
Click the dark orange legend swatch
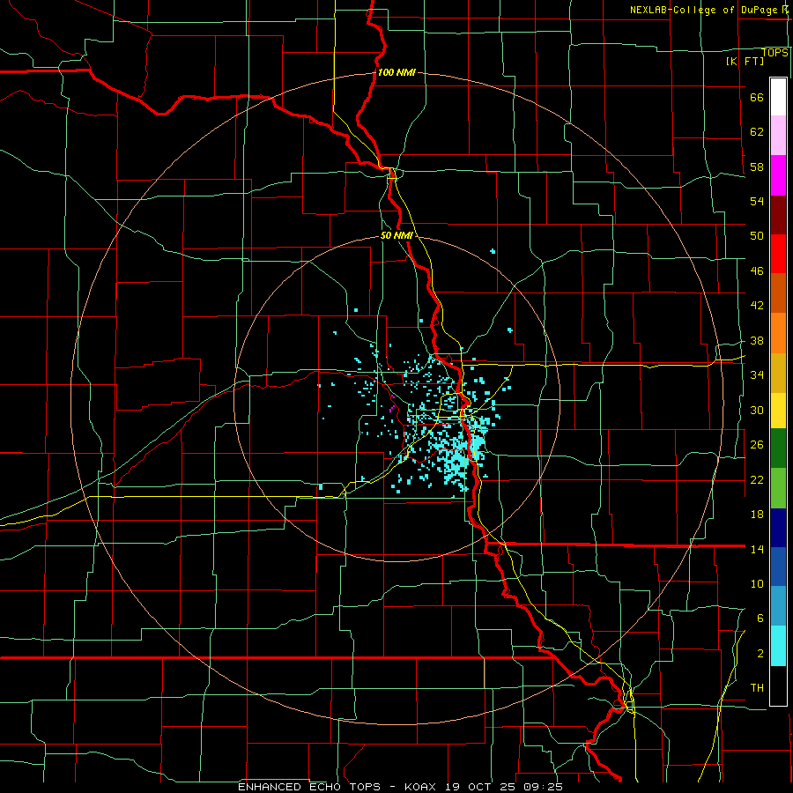click(778, 293)
